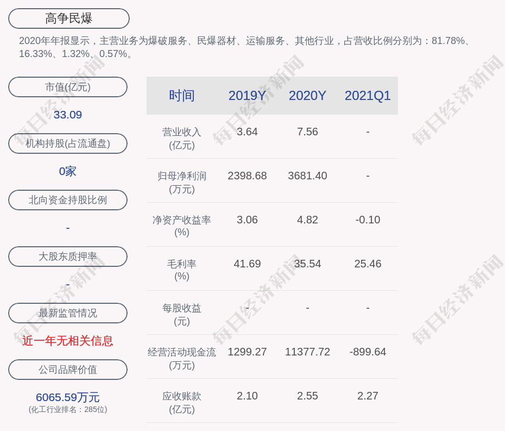Open the 最新监管情况 label pill

(68, 313)
